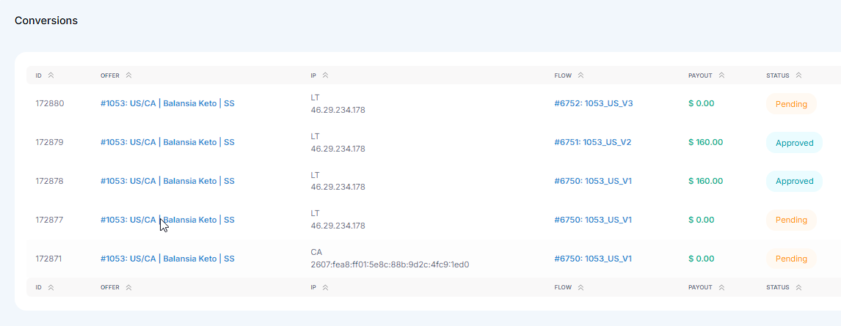Image resolution: width=841 pixels, height=326 pixels.
Task: Click the Pending badge in row 172871
Action: coord(791,259)
